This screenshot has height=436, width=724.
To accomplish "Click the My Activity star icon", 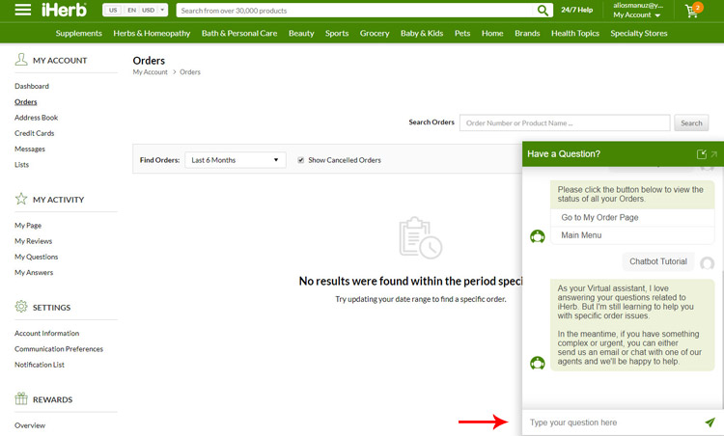I will click(21, 199).
